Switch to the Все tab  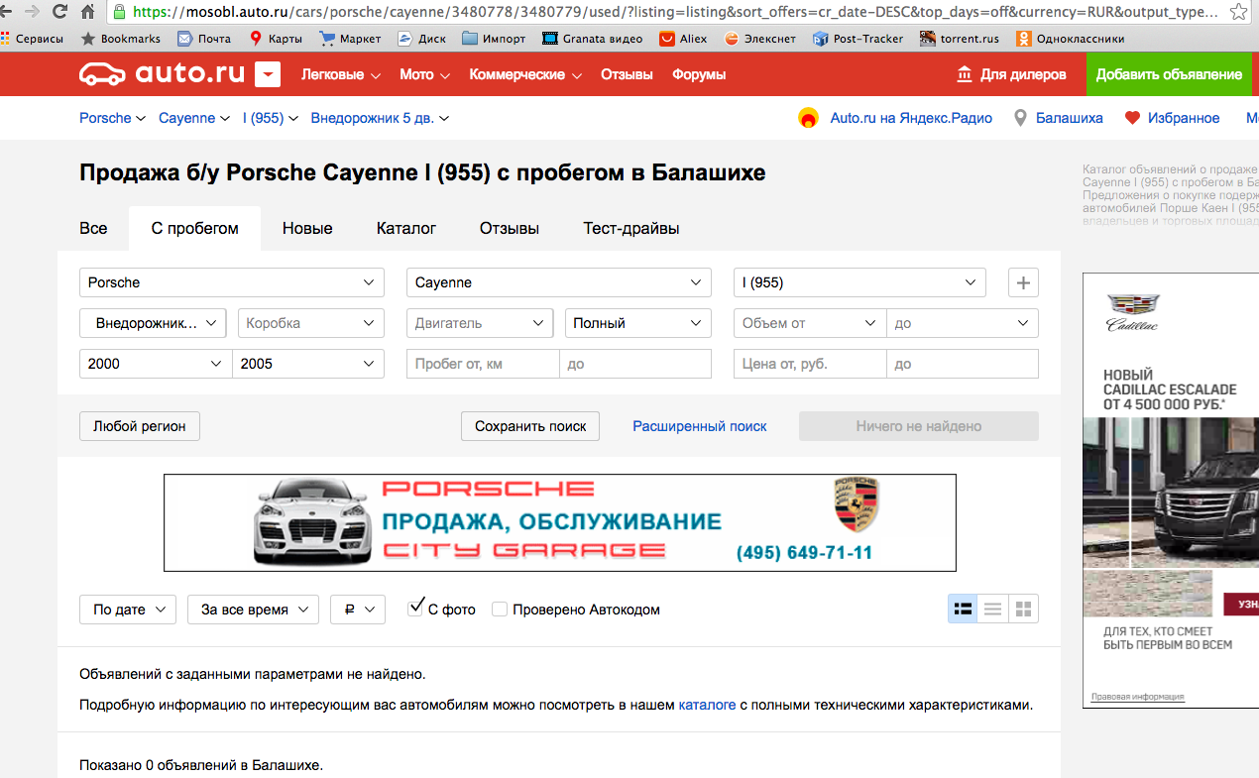tap(93, 228)
